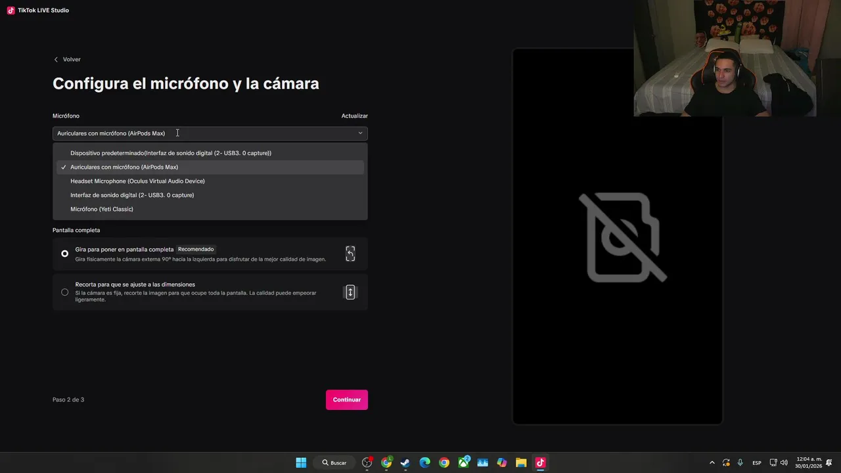Click the rotate-screen icon beside Gira option

(x=350, y=254)
